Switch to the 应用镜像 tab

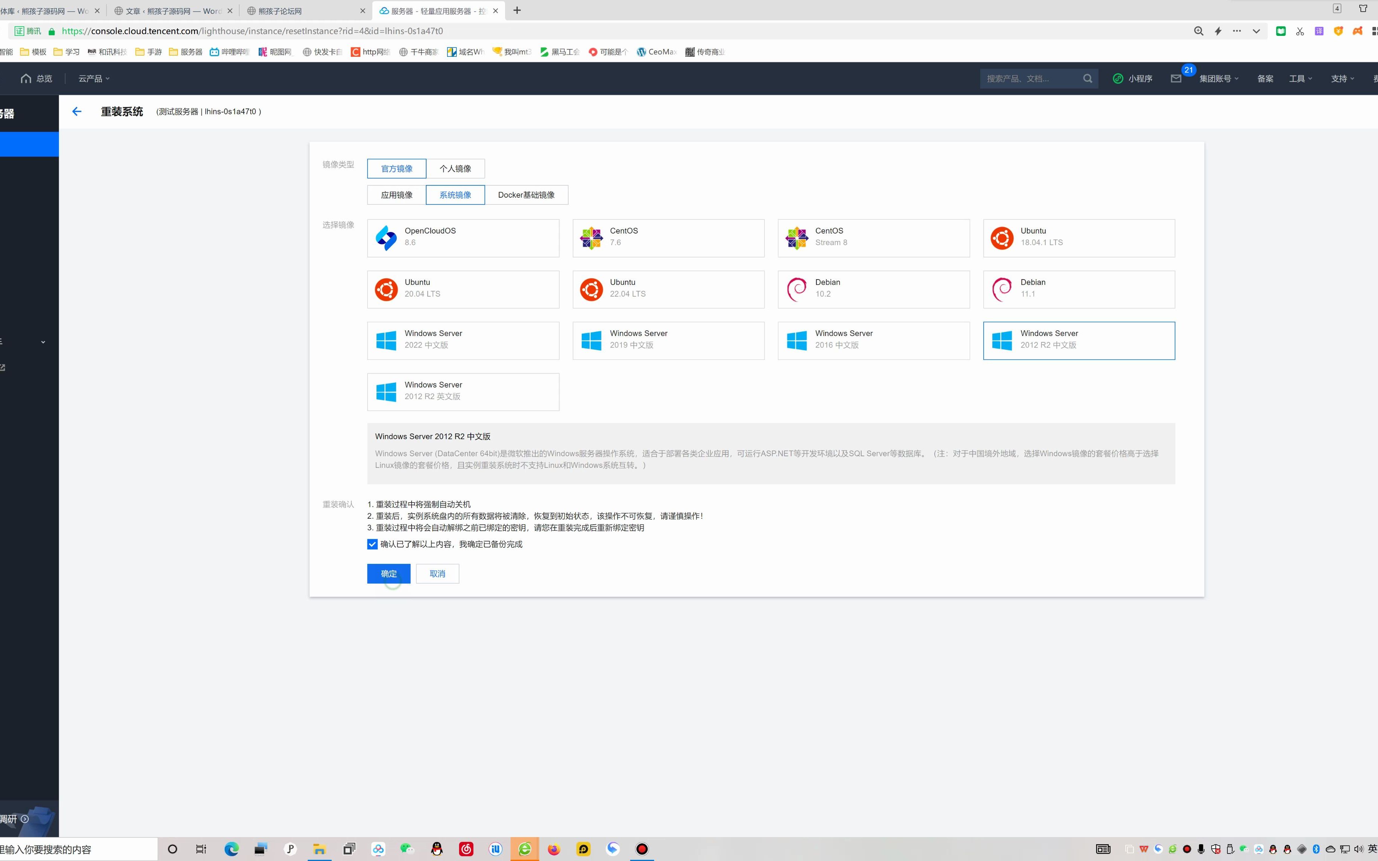397,195
